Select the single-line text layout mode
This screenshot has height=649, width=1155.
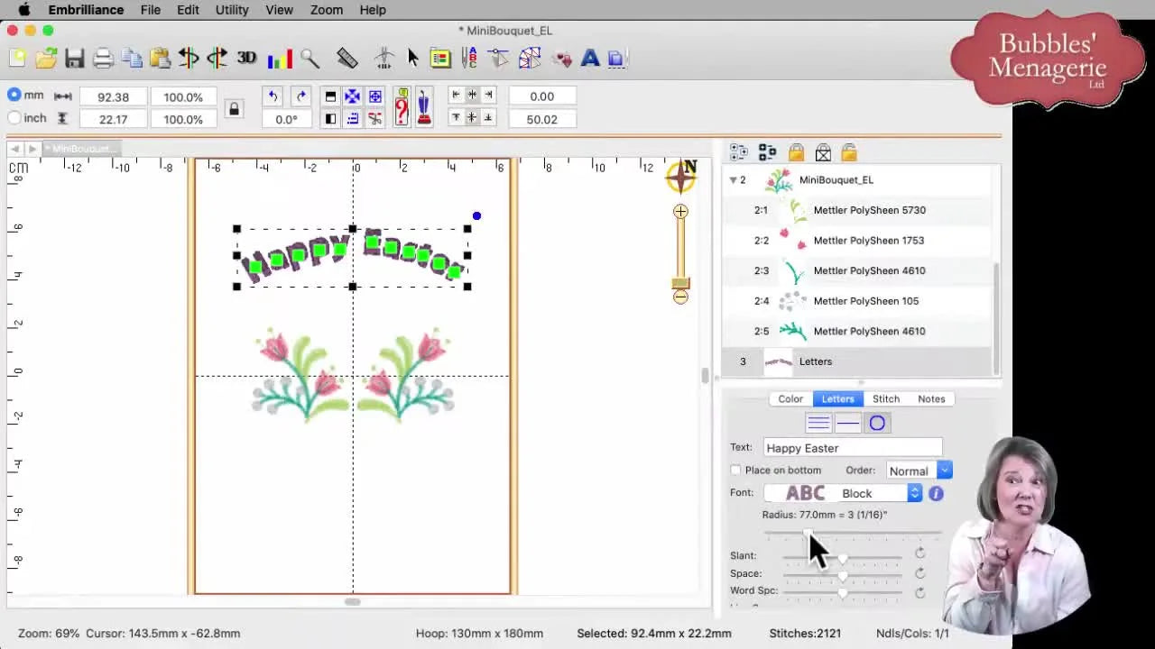pos(847,423)
